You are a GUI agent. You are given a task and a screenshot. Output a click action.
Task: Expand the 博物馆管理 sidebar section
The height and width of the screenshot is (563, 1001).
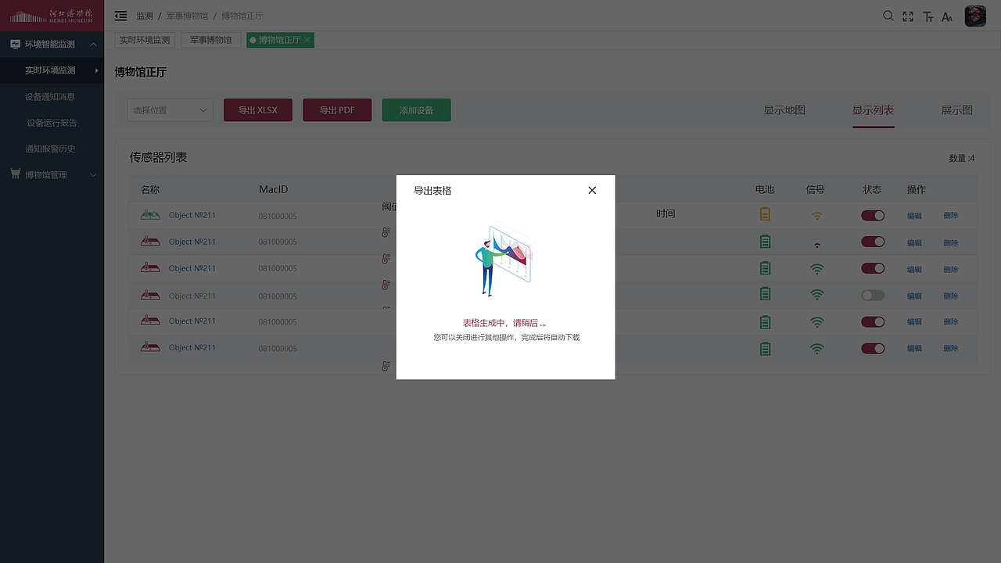pos(52,174)
